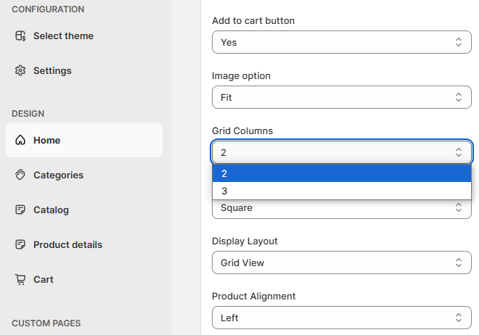Open Product details section
This screenshot has height=335, width=479.
click(x=67, y=244)
